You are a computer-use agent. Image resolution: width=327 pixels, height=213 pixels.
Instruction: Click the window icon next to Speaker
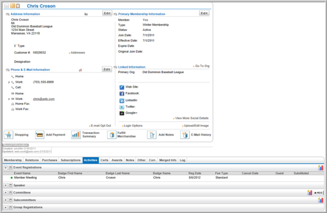tap(10, 186)
